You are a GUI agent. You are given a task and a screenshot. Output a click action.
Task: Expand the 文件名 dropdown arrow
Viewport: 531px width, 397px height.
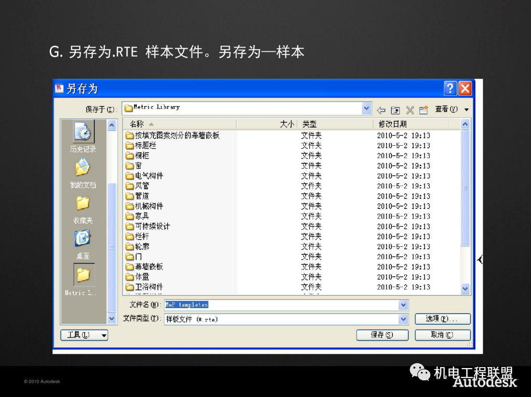click(403, 305)
